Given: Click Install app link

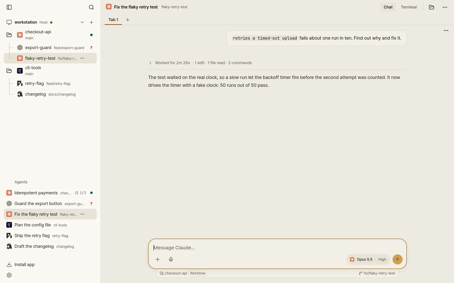Looking at the screenshot, I should coord(20,265).
